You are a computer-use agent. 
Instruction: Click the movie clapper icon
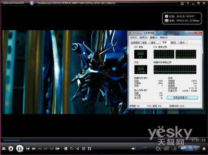(166, 149)
